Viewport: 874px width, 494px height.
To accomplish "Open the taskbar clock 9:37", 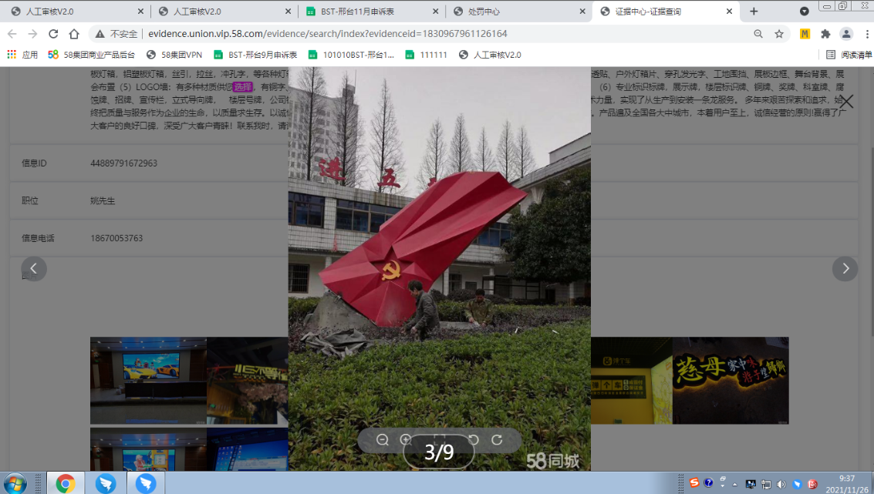I will (847, 483).
